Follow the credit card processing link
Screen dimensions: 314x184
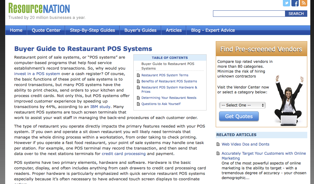124,154
